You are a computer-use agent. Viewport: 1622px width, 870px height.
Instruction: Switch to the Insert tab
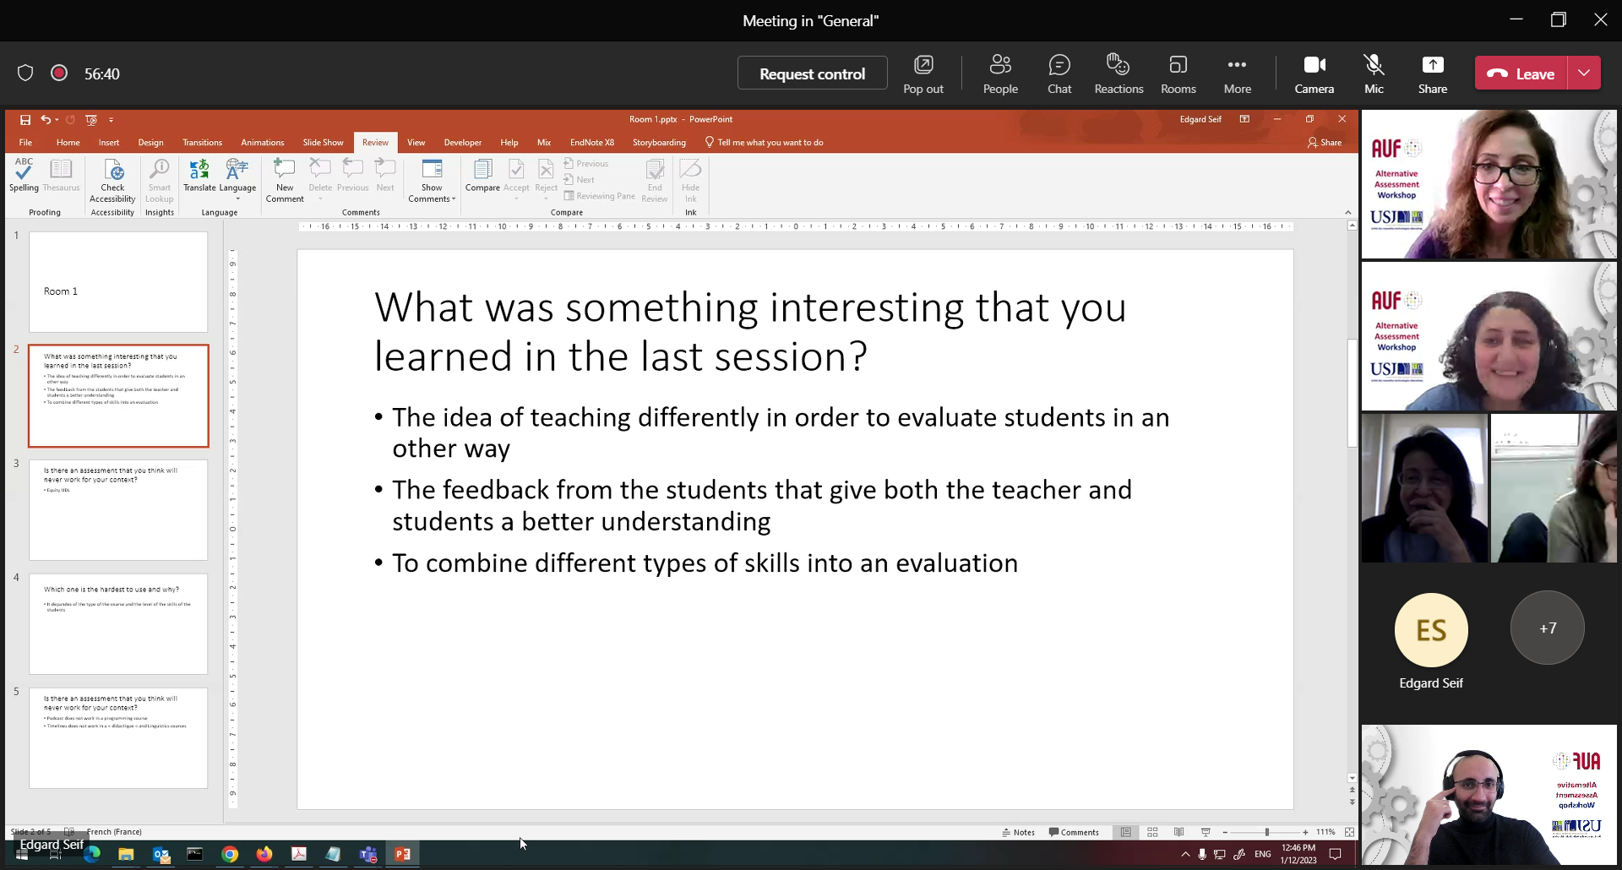(109, 143)
